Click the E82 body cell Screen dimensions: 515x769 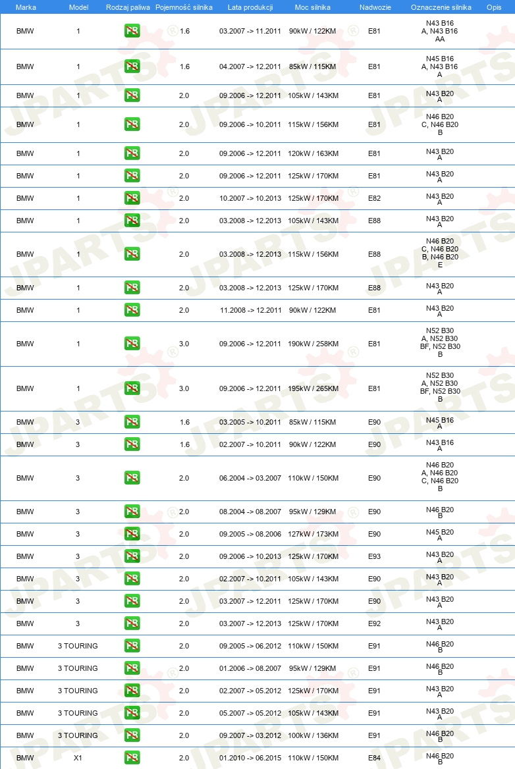[374, 198]
